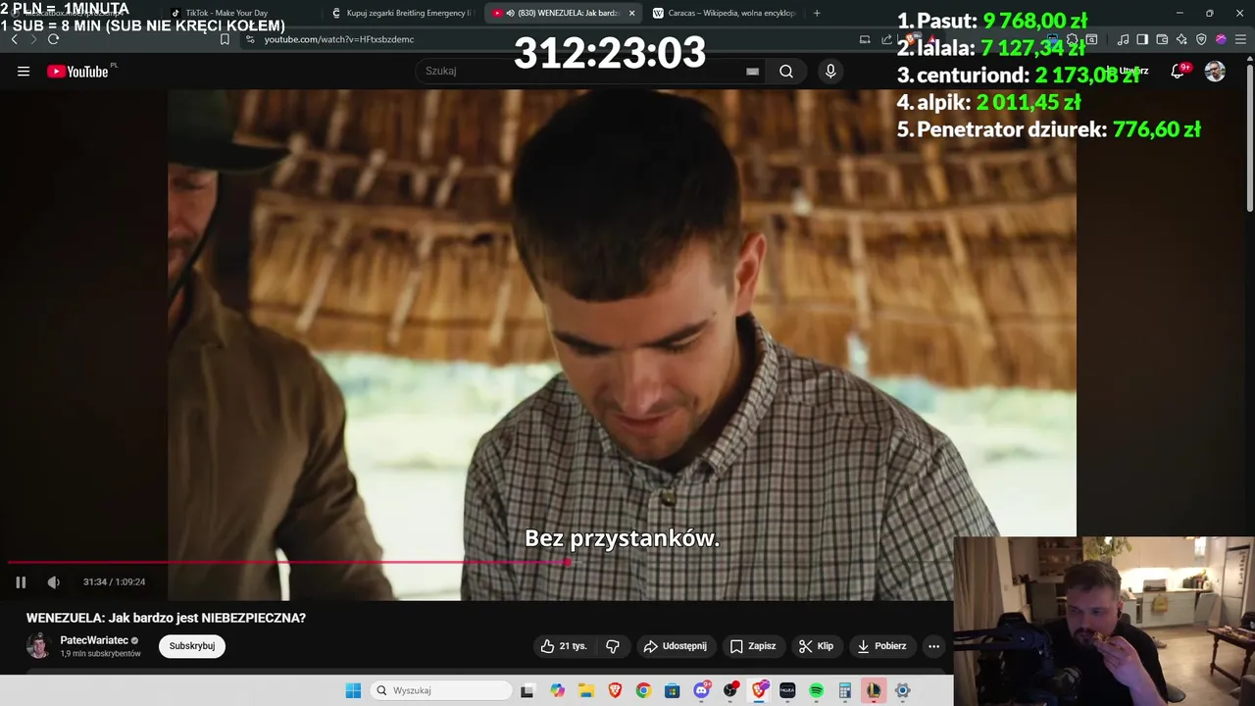Click the YouTube search magnifier button
The image size is (1255, 706).
click(x=786, y=72)
